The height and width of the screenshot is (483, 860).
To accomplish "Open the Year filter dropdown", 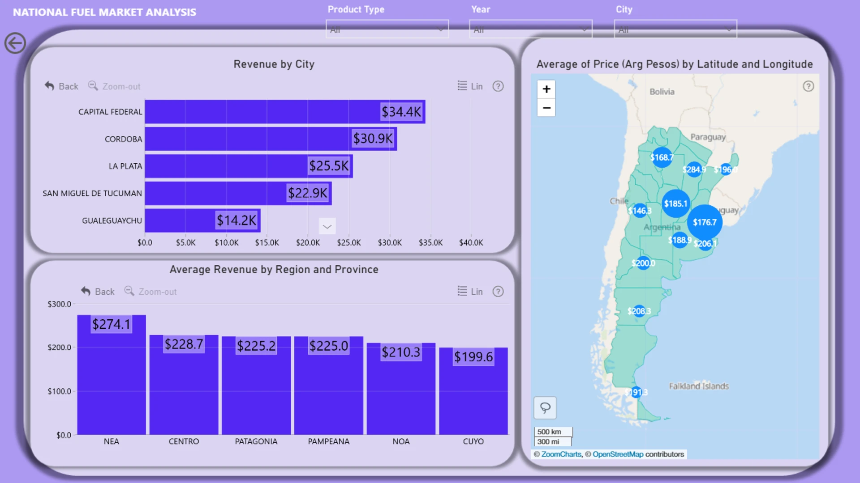I will 531,29.
